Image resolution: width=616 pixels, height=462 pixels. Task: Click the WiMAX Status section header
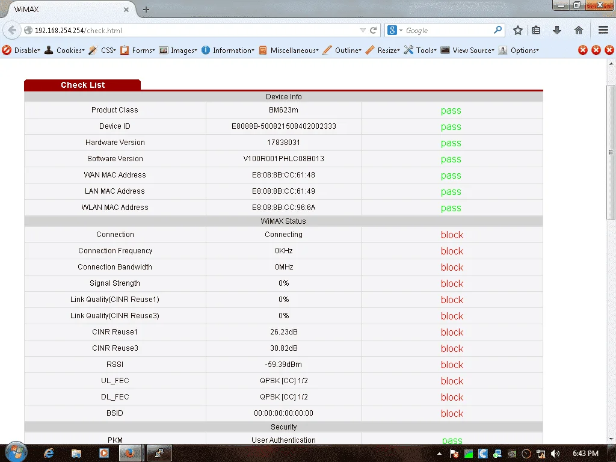pos(284,221)
